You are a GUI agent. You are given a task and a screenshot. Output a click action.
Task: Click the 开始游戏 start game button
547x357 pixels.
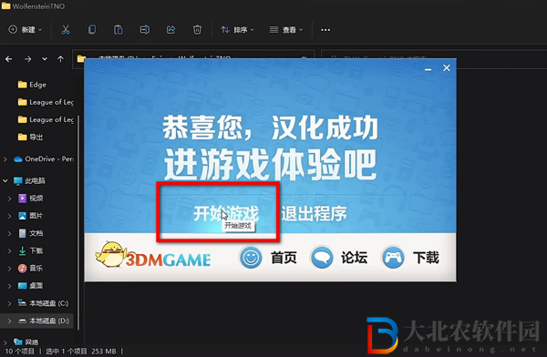(226, 213)
